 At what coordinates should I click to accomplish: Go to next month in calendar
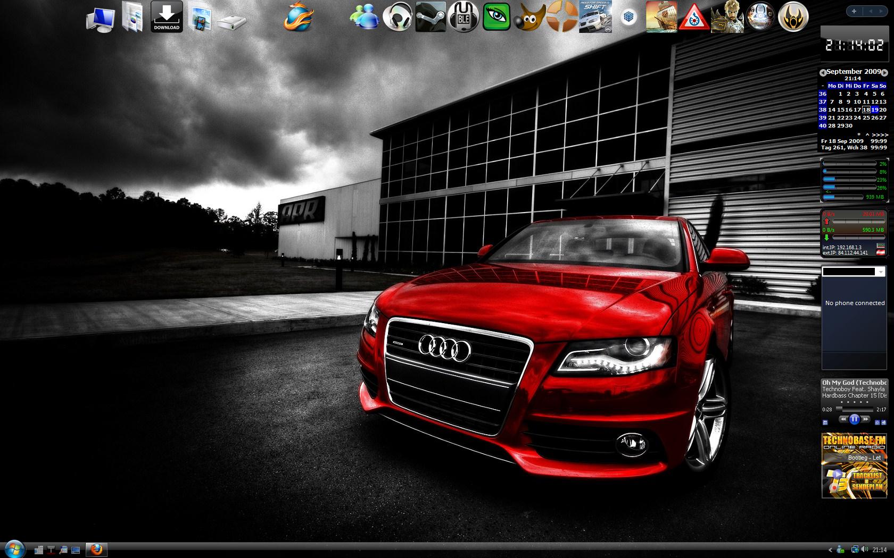coord(884,72)
